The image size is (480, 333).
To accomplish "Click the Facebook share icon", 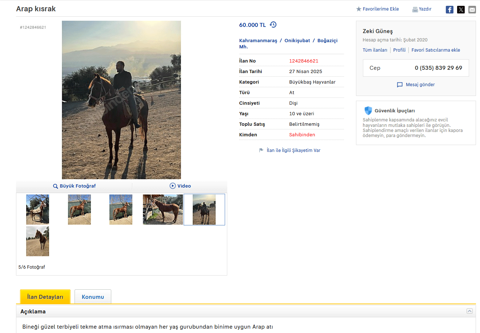I will [x=449, y=10].
